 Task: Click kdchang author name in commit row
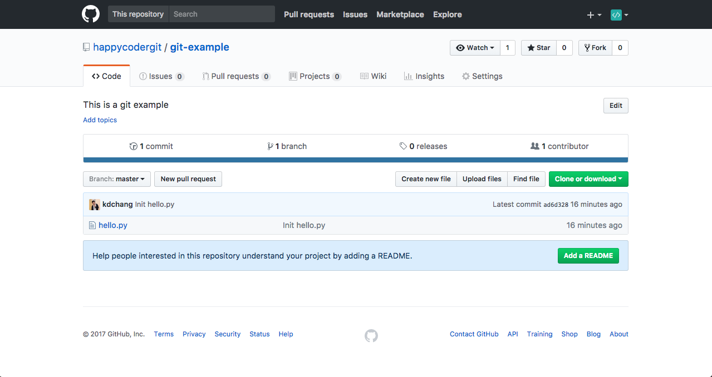click(117, 205)
